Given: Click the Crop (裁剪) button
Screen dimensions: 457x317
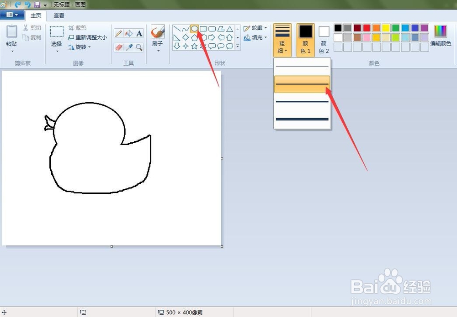Looking at the screenshot, I should click(77, 28).
